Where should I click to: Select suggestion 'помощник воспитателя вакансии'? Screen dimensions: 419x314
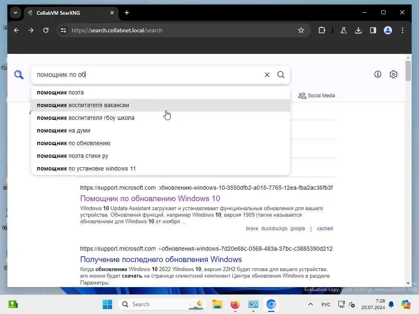[x=160, y=105]
